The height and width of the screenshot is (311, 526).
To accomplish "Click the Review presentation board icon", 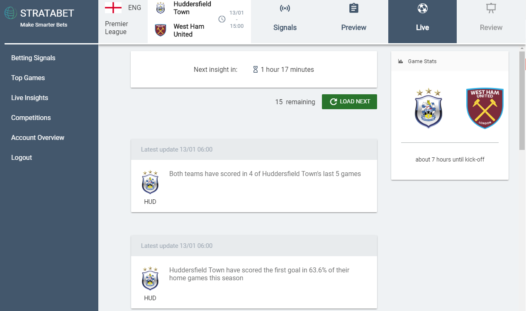I will 491,8.
